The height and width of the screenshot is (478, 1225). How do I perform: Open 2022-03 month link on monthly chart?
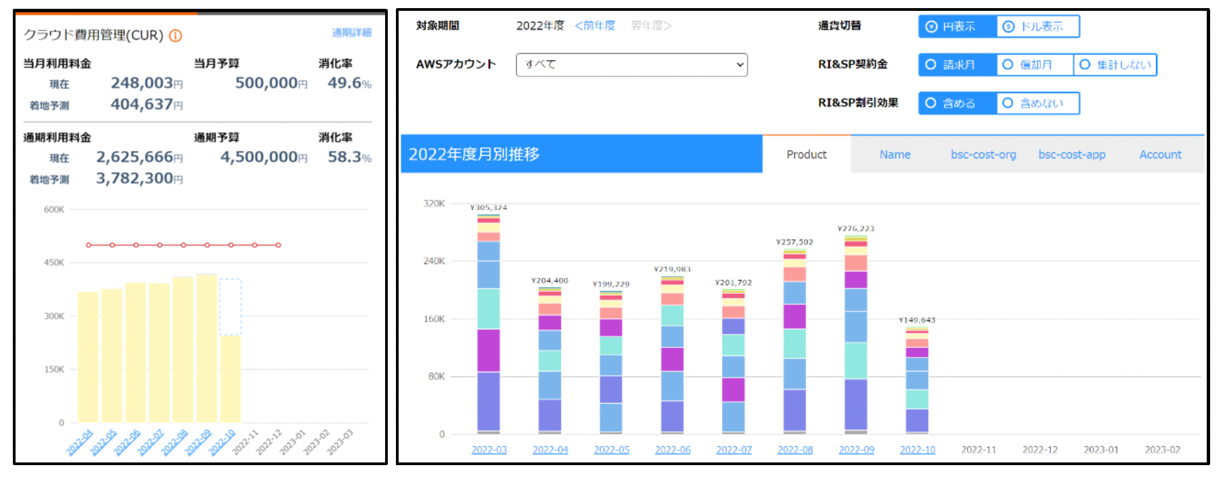(489, 450)
